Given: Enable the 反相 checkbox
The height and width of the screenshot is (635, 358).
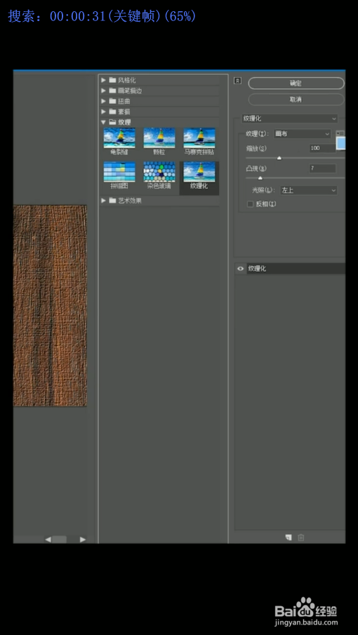Looking at the screenshot, I should 250,204.
